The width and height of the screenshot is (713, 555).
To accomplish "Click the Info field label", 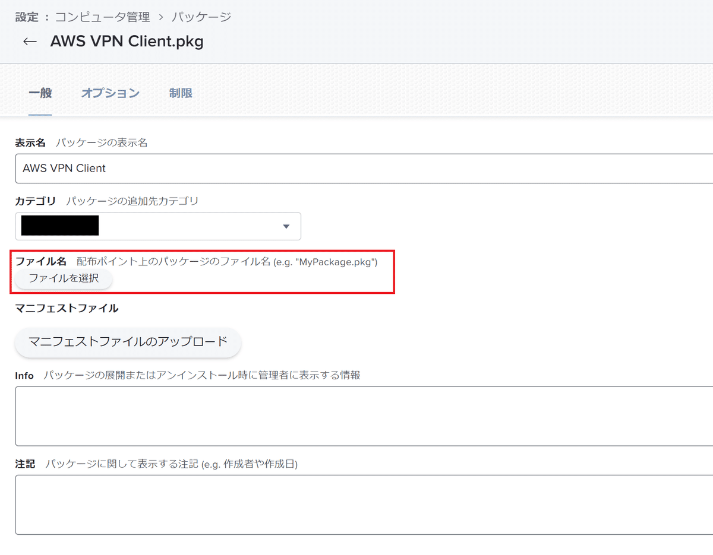I will click(x=24, y=375).
